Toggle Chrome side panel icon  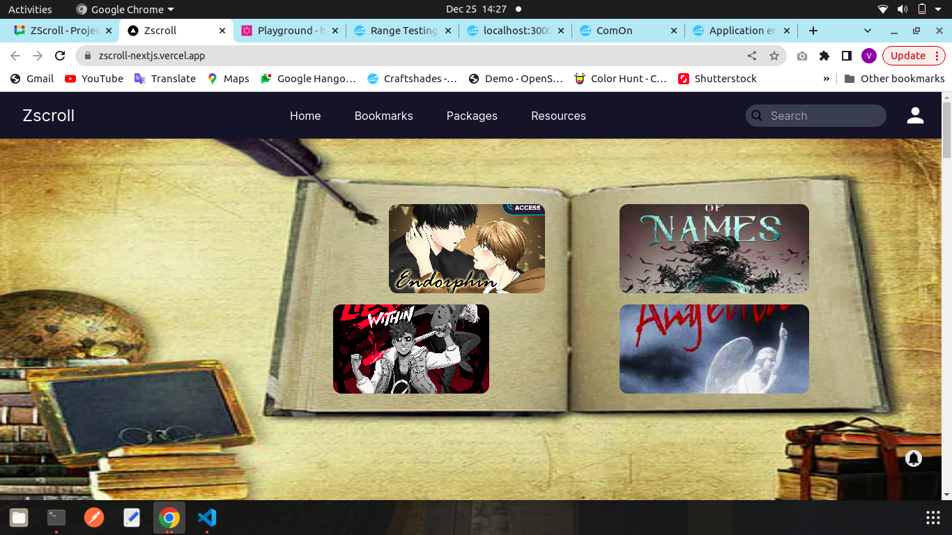tap(847, 56)
